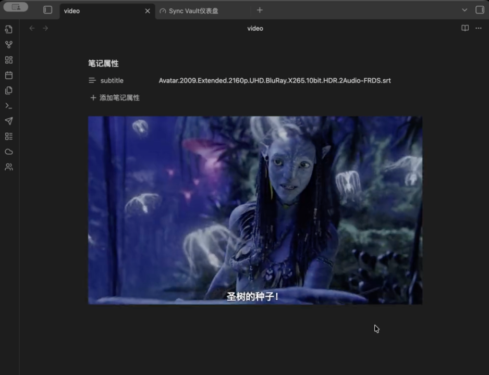This screenshot has height=375, width=489.
Task: Toggle the left sidebar panel
Action: pyautogui.click(x=47, y=10)
